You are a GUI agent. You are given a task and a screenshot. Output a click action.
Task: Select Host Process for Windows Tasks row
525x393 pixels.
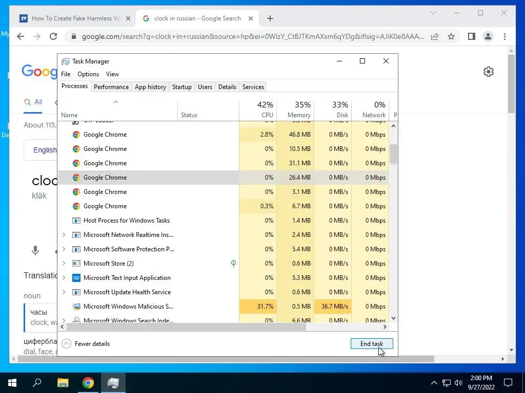224,221
